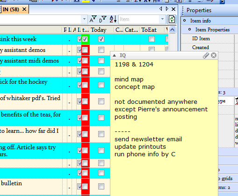
Task: Click the alphabetic filter funnel icon
Action: coord(93,19)
